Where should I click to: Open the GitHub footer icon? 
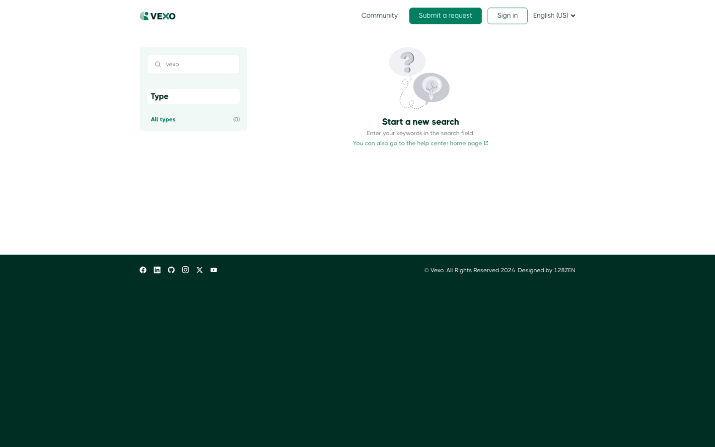(x=171, y=270)
